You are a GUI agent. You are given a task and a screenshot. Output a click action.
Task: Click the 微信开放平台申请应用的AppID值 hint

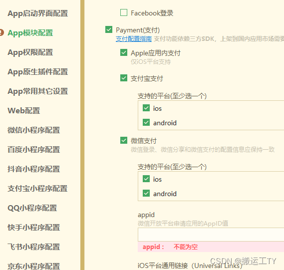tap(183, 224)
